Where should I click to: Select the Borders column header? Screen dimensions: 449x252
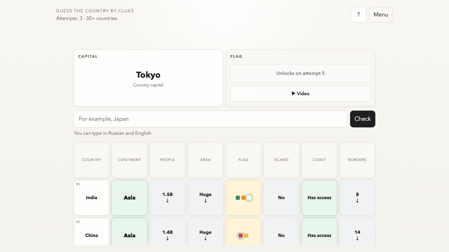357,160
